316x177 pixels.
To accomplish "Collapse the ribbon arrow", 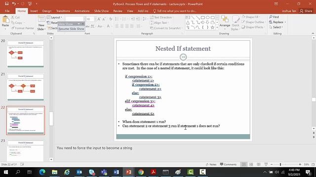I will pos(313,33).
